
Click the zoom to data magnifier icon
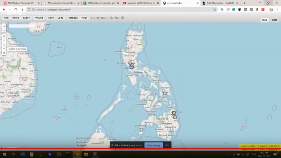[x=4, y=36]
